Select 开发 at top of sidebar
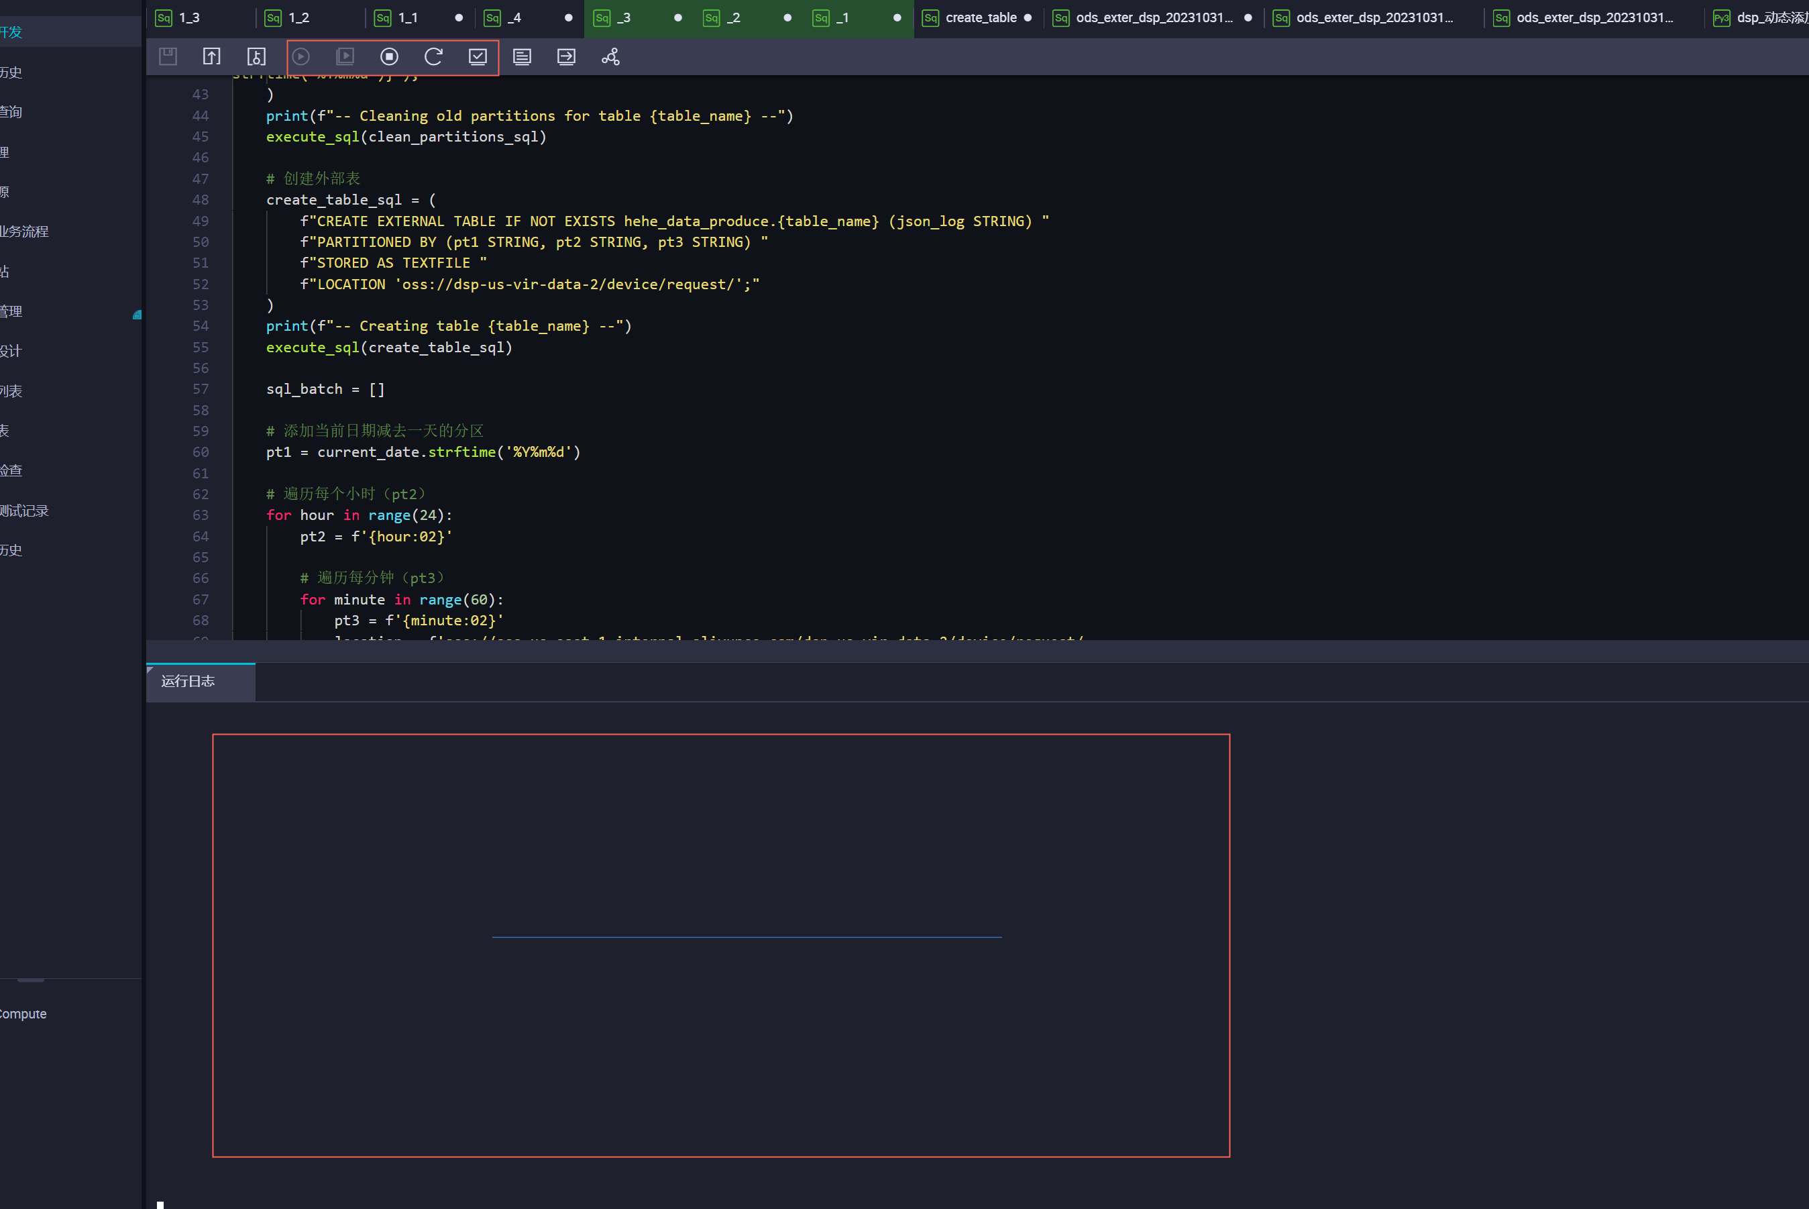This screenshot has width=1809, height=1209. [x=11, y=32]
